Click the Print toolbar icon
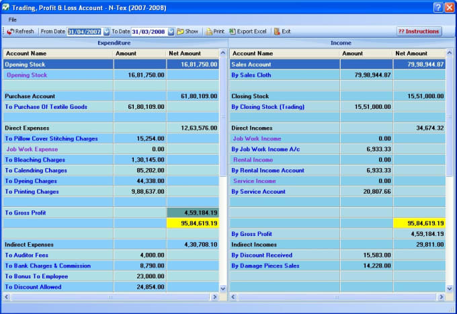Screen dimensions: 457x314 (x=209, y=32)
